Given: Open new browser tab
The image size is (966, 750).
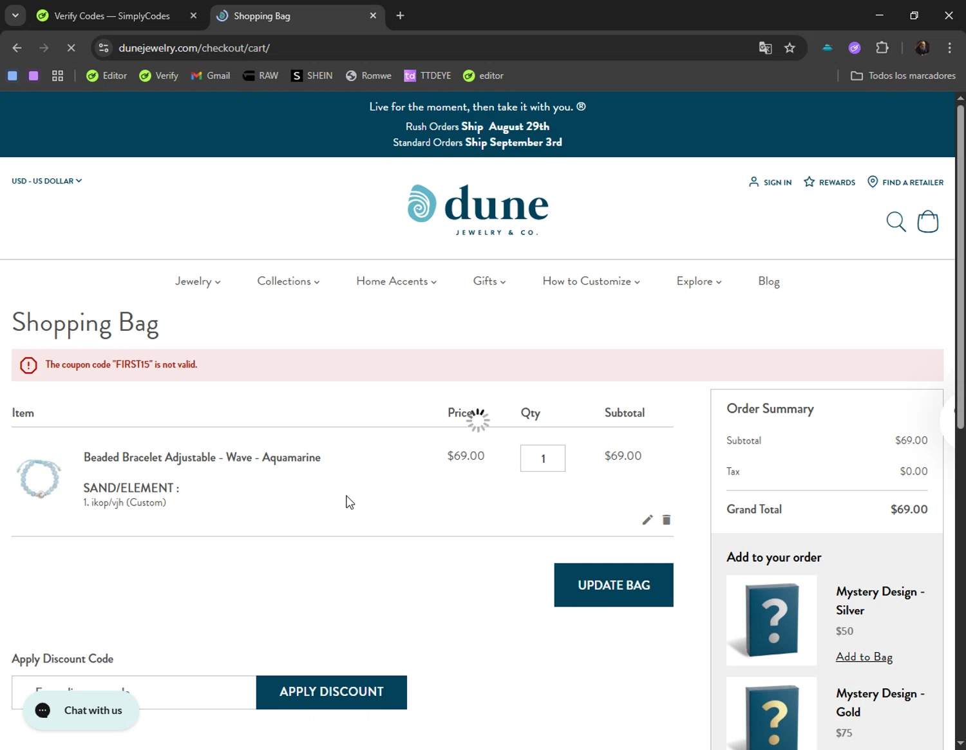Looking at the screenshot, I should coord(400,15).
